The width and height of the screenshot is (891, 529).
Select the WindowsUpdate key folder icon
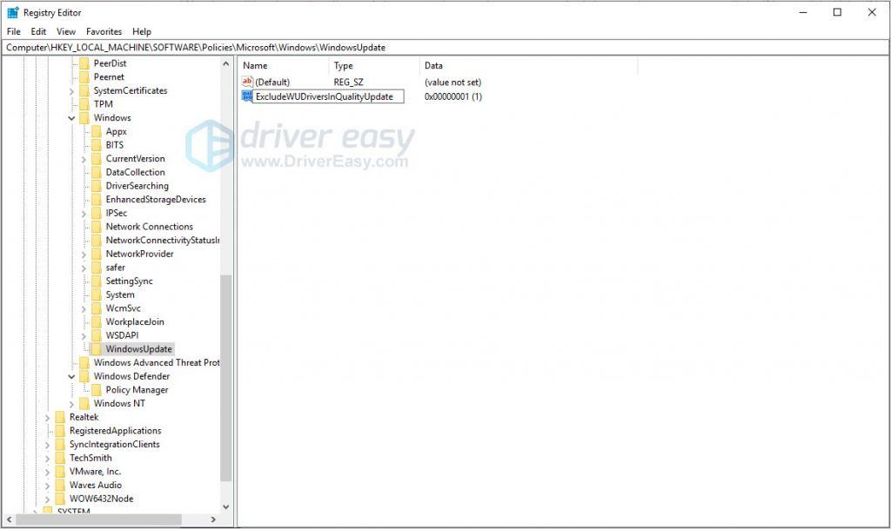pyautogui.click(x=96, y=348)
